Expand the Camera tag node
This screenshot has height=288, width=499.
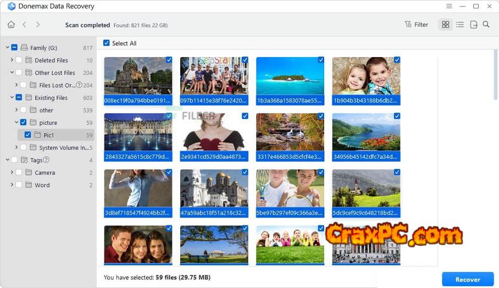[x=12, y=172]
